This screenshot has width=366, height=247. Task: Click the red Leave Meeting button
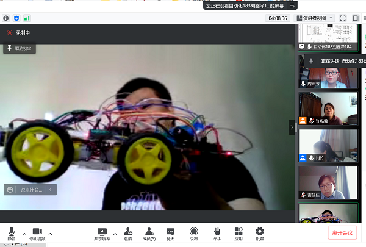pyautogui.click(x=342, y=232)
